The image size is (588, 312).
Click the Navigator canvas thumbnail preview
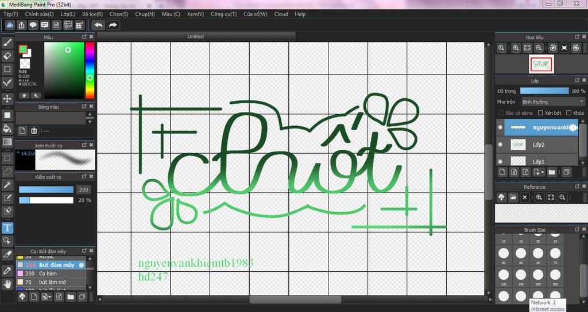tap(541, 64)
